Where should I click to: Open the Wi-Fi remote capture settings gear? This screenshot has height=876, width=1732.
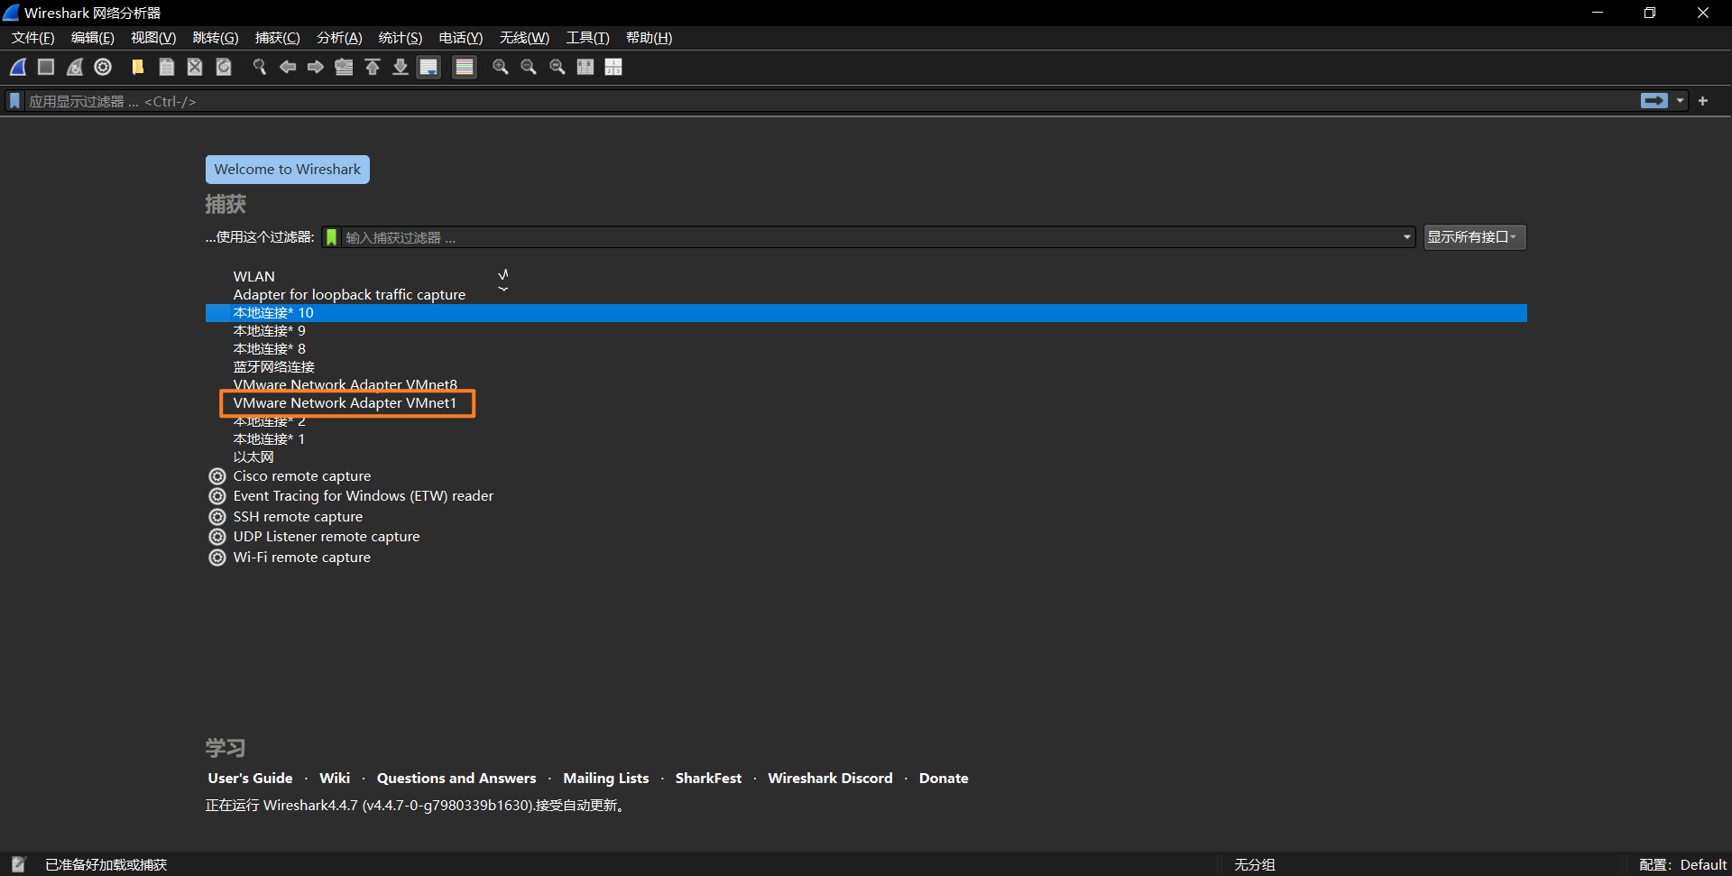217,558
